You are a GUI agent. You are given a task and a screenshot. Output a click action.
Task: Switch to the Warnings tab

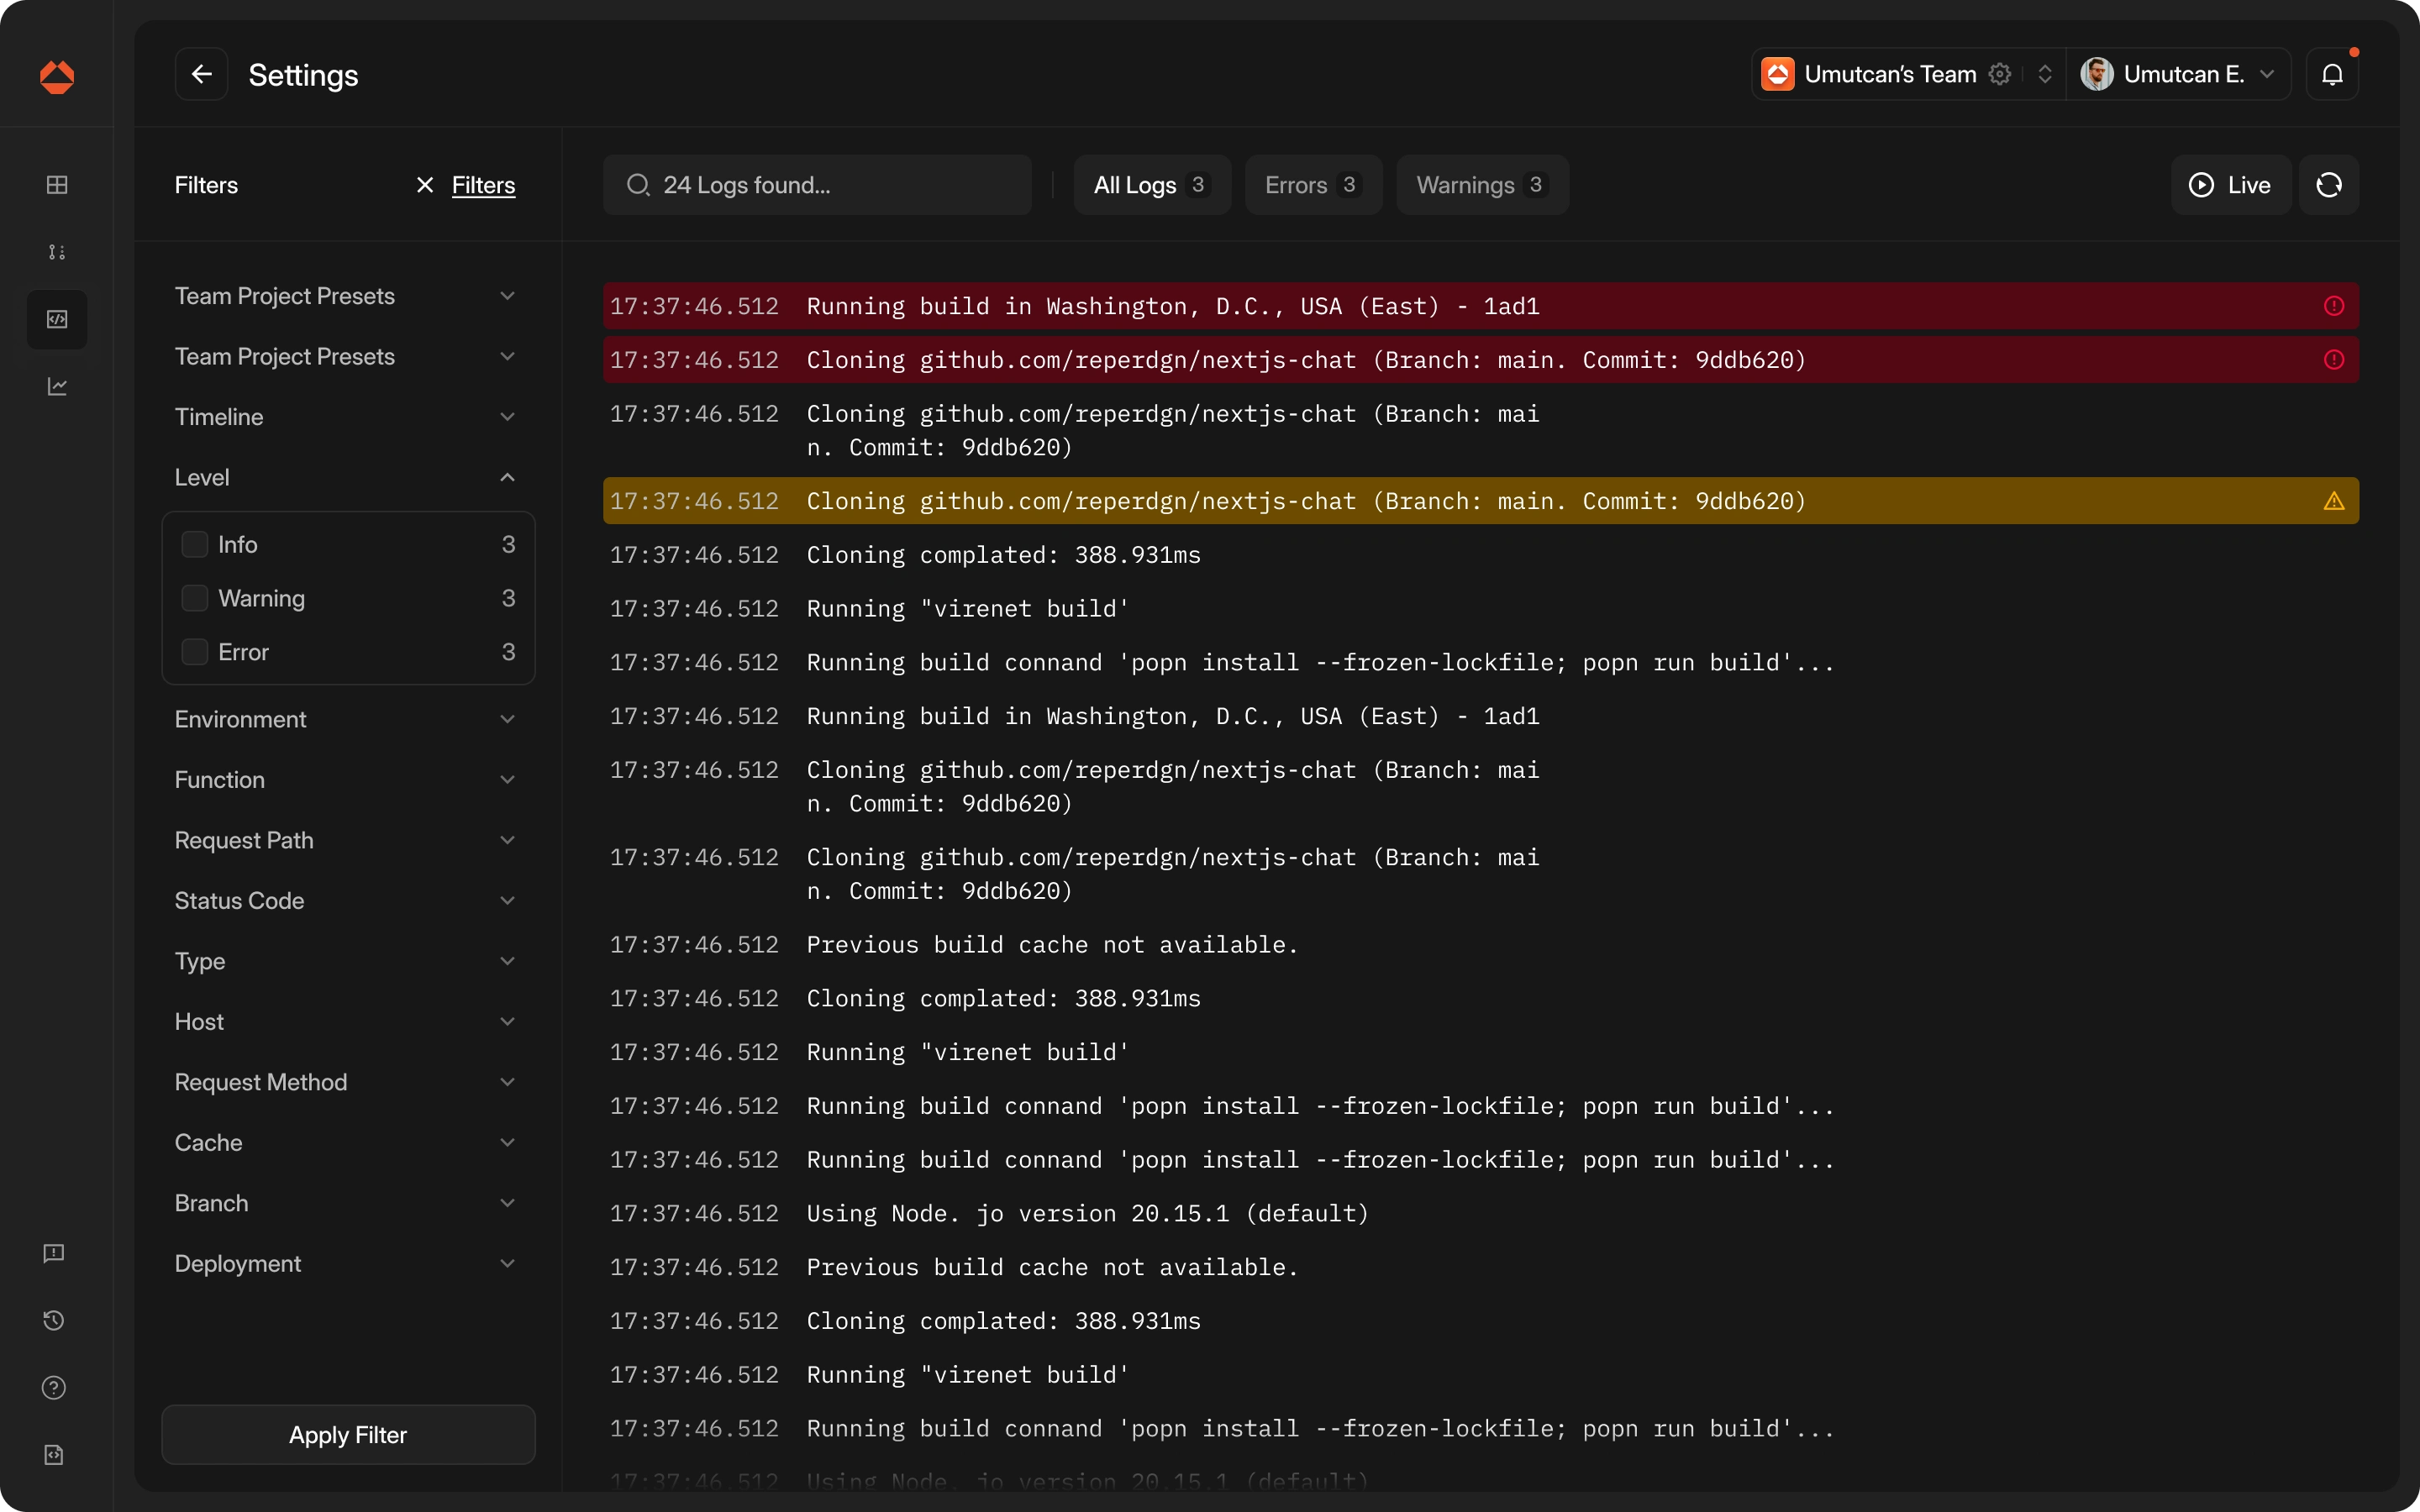coord(1481,185)
